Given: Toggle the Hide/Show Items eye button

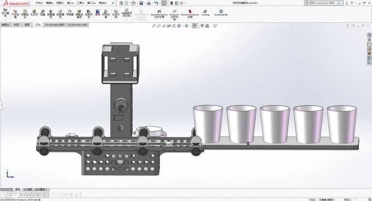Looking at the screenshot, I should point(194,26).
